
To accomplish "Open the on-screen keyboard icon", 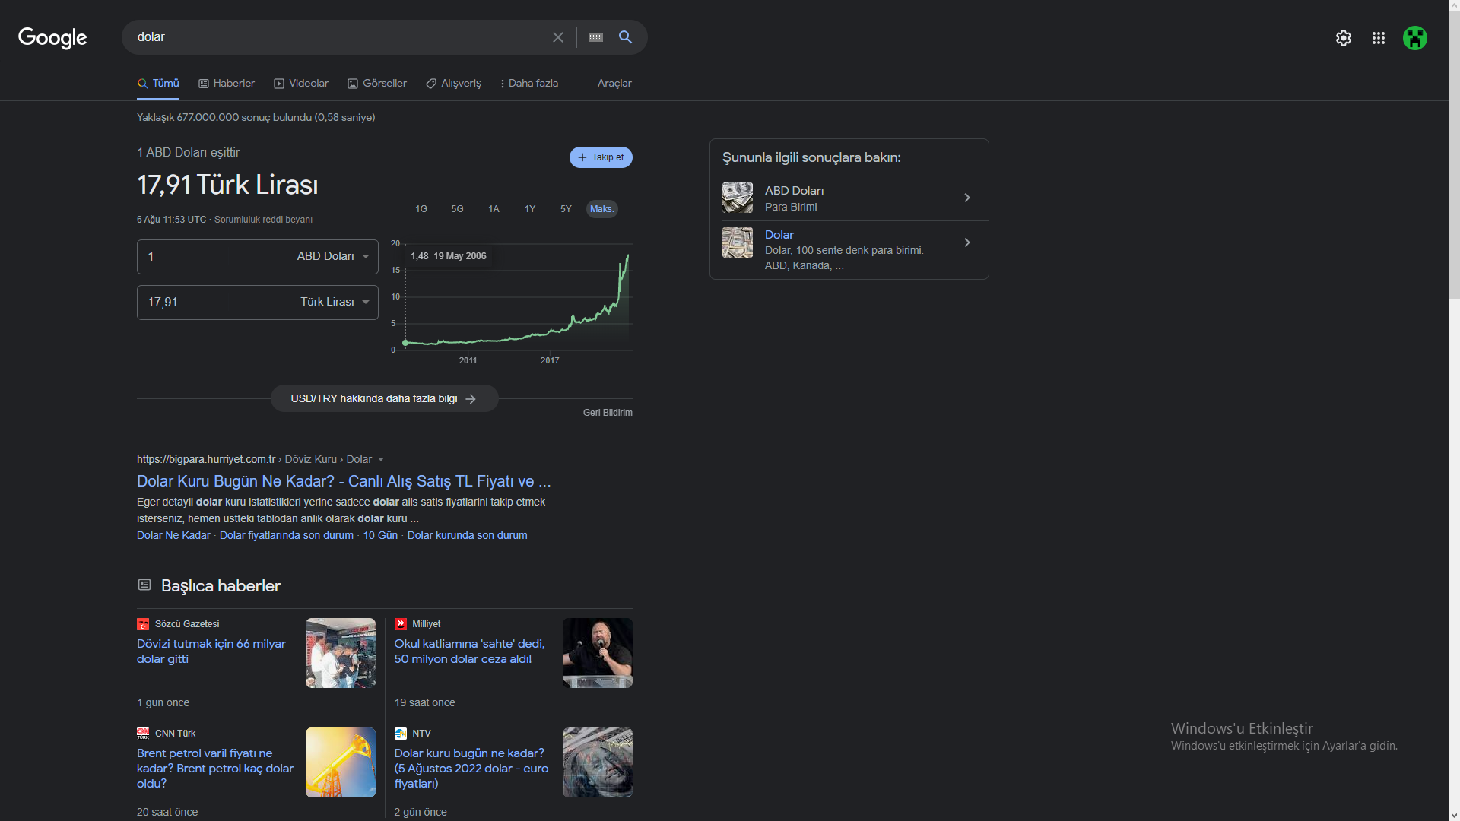I will (595, 37).
